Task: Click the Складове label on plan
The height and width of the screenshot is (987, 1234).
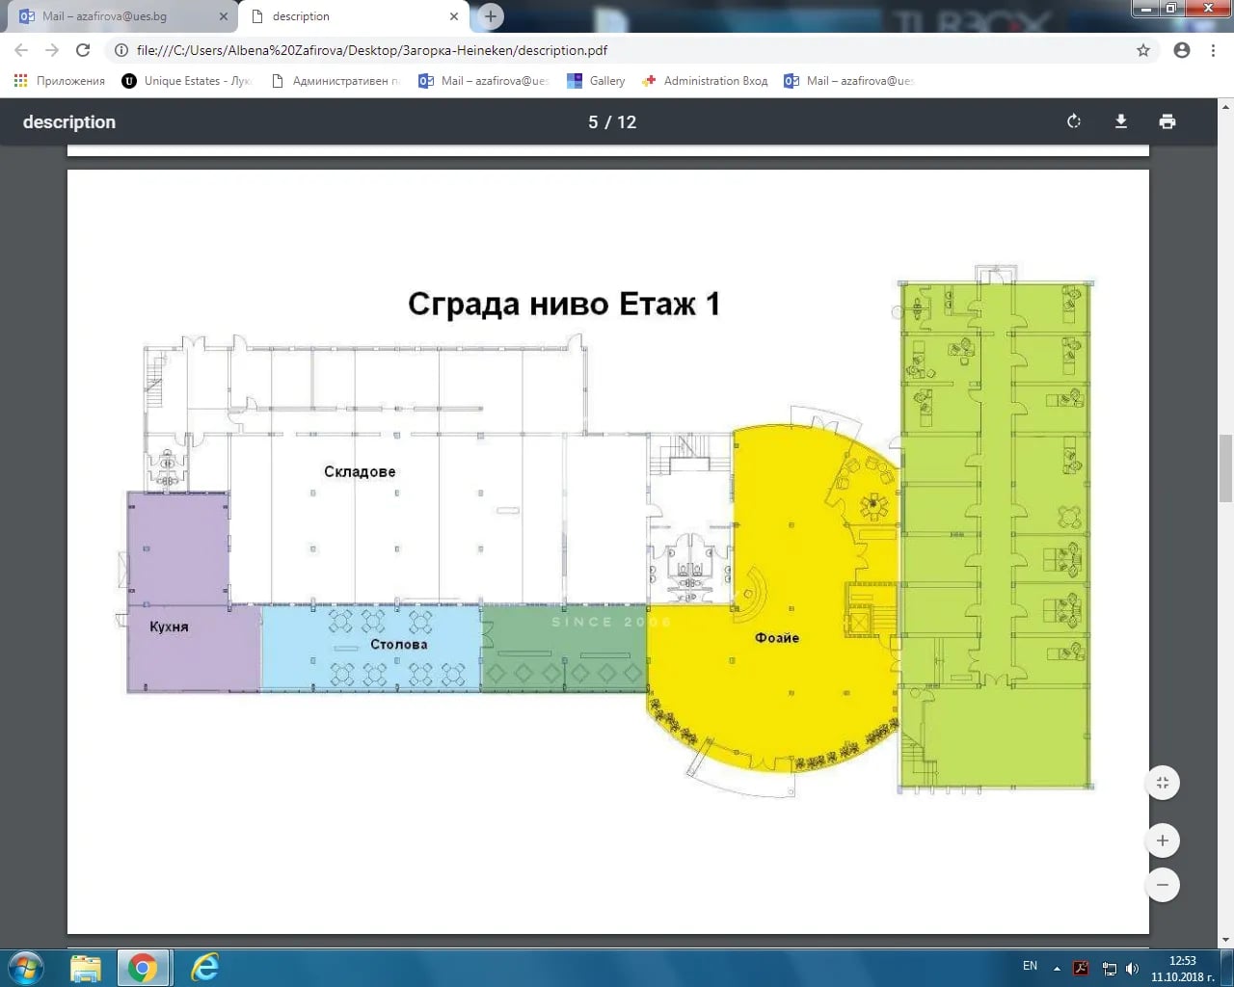Action: click(360, 471)
